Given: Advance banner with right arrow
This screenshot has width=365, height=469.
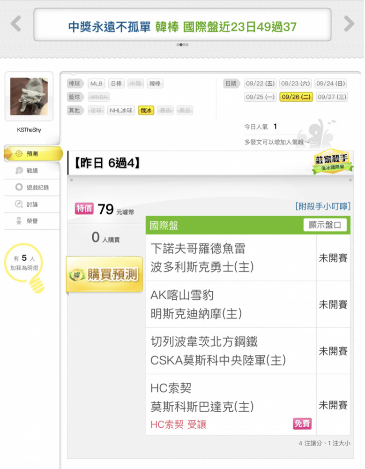Looking at the screenshot, I should pos(349,23).
